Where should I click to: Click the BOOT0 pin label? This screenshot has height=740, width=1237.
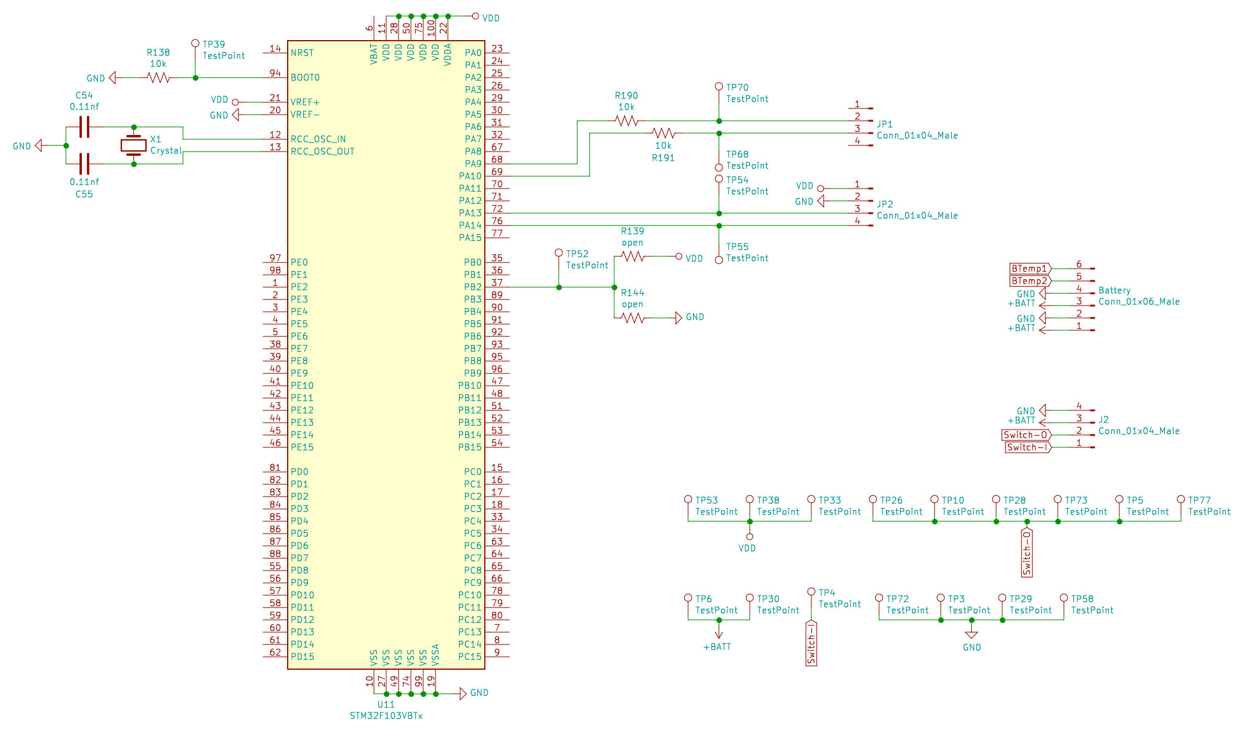[305, 78]
